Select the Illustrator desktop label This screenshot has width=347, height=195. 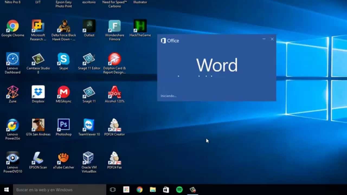click(x=140, y=2)
